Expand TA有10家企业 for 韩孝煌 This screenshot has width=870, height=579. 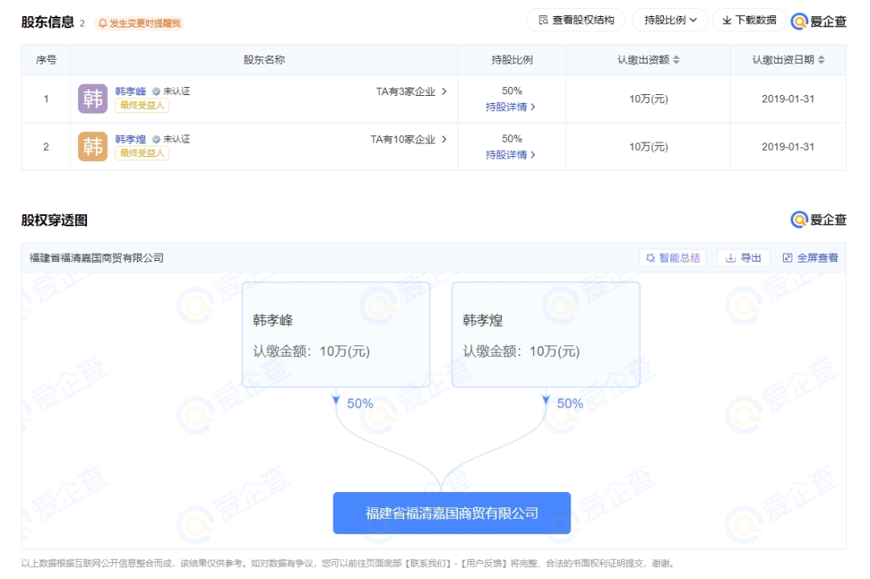[x=408, y=139]
